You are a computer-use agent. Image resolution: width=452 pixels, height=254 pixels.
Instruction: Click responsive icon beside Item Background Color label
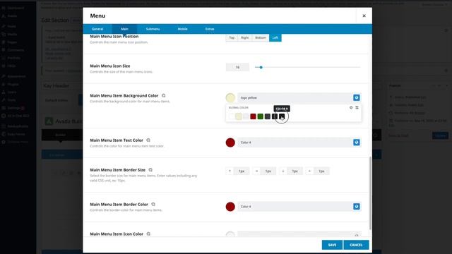tap(164, 96)
